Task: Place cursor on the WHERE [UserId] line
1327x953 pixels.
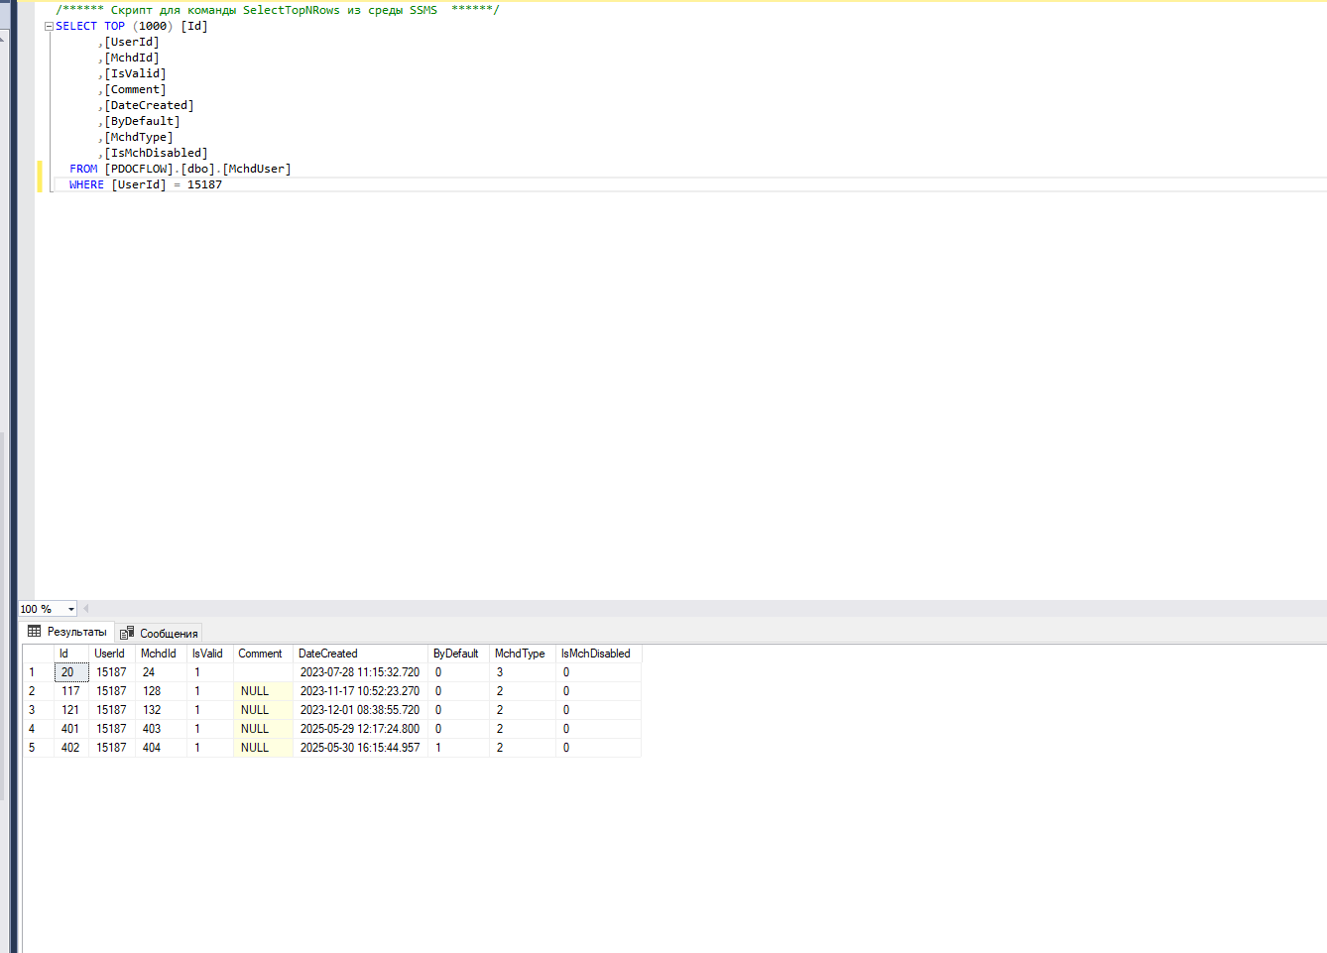Action: [x=146, y=184]
